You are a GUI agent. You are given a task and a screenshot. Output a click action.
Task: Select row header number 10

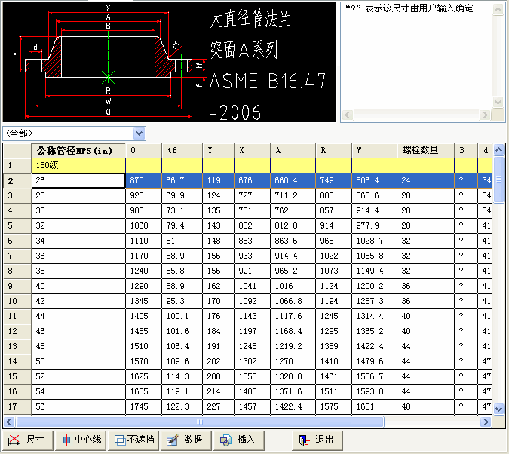click(x=16, y=301)
